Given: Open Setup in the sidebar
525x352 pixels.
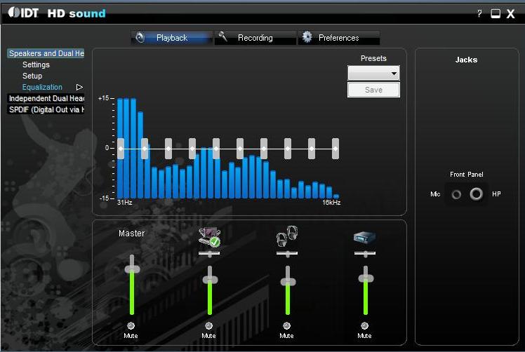Looking at the screenshot, I should pyautogui.click(x=32, y=76).
